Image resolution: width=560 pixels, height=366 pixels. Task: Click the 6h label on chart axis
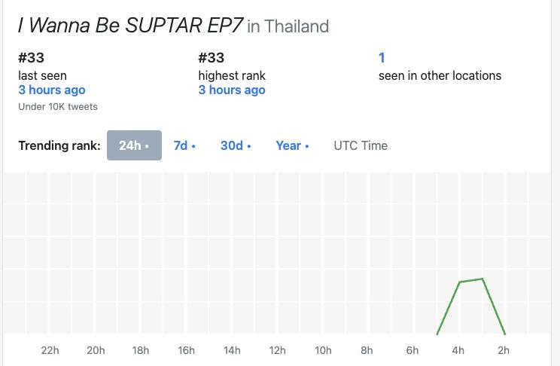click(412, 350)
